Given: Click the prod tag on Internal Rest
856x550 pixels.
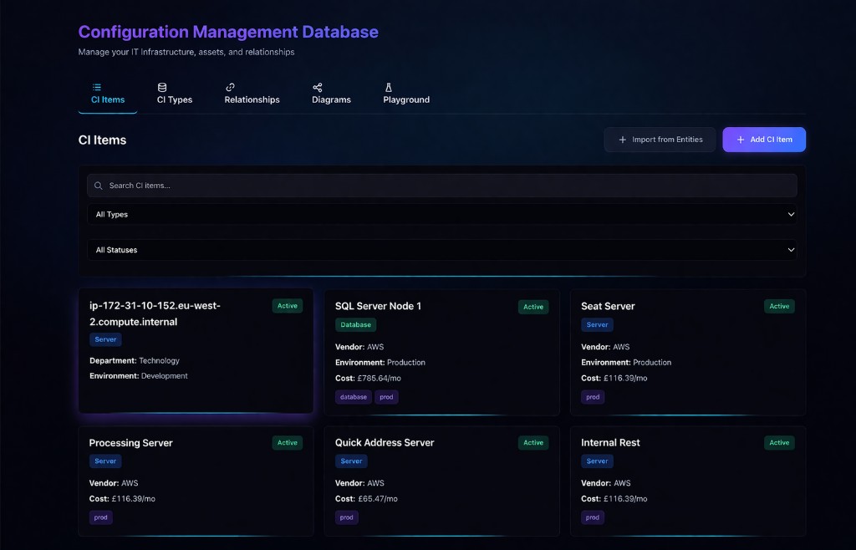Looking at the screenshot, I should 593,517.
